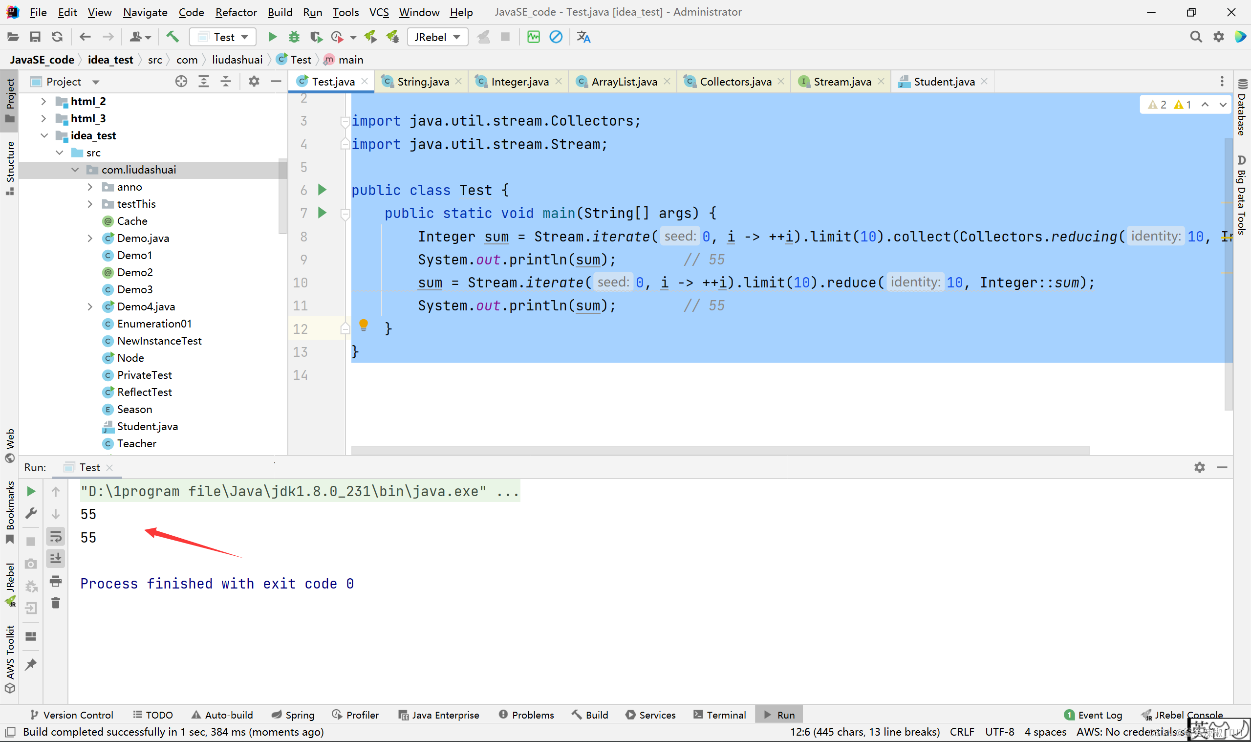Open Search Everywhere magnifier icon
The height and width of the screenshot is (742, 1251).
(1195, 37)
